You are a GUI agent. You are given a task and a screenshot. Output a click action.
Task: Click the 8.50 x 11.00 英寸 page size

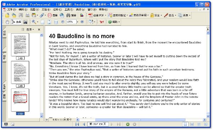tap(62, 120)
